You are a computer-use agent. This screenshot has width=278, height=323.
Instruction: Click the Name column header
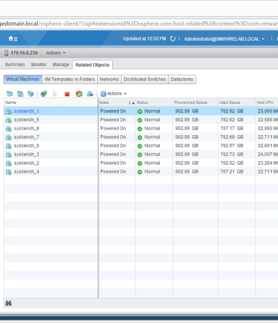click(x=51, y=103)
